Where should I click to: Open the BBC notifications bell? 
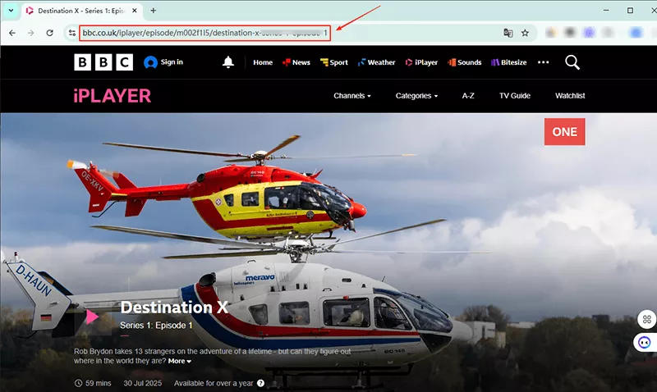point(228,62)
